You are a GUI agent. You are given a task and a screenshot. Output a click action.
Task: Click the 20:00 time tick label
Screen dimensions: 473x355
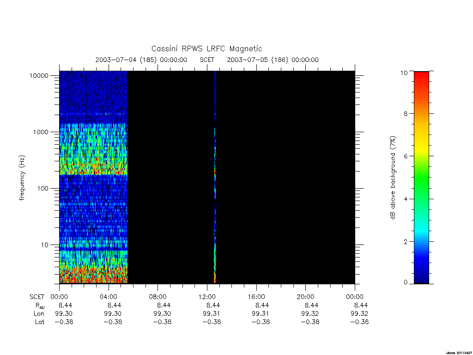click(306, 297)
